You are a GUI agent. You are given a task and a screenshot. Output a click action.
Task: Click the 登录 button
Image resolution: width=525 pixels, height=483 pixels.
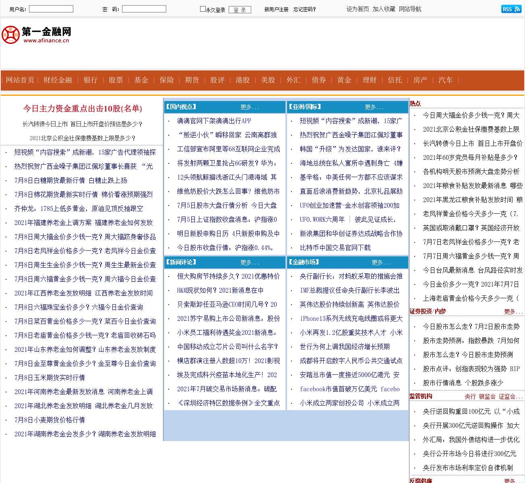240,10
